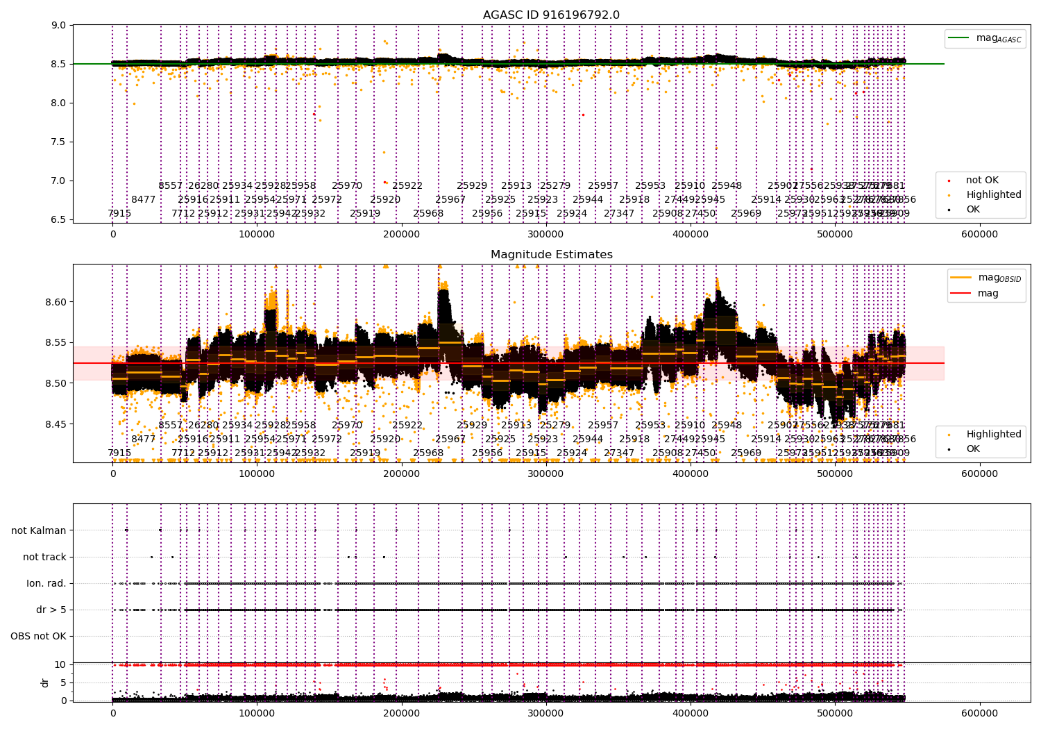1041x729 pixels.
Task: Select the mag OBSID legend entry
Action: click(x=987, y=278)
